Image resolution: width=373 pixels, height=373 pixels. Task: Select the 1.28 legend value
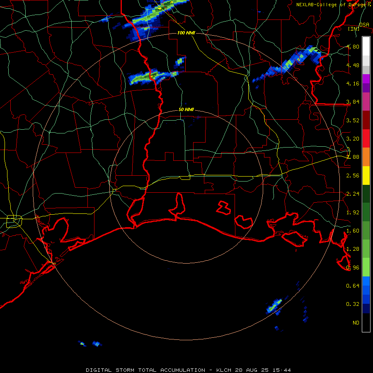[x=353, y=249]
